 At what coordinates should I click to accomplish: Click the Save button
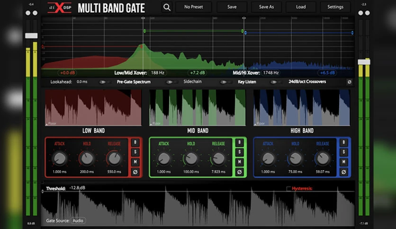[232, 7]
